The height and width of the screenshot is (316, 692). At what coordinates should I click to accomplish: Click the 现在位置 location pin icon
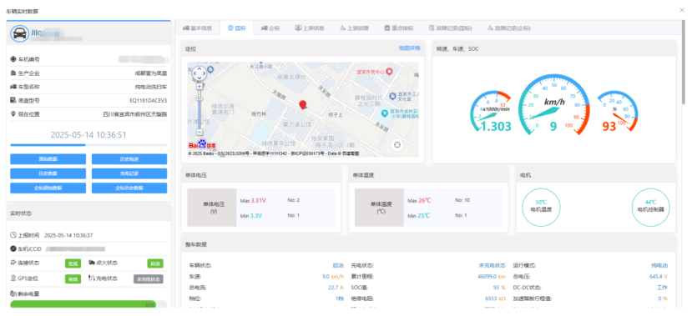(13, 114)
